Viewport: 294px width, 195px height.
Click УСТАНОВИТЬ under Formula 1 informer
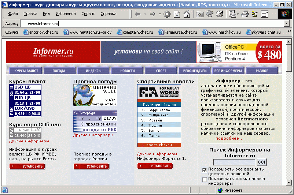pos(155,166)
